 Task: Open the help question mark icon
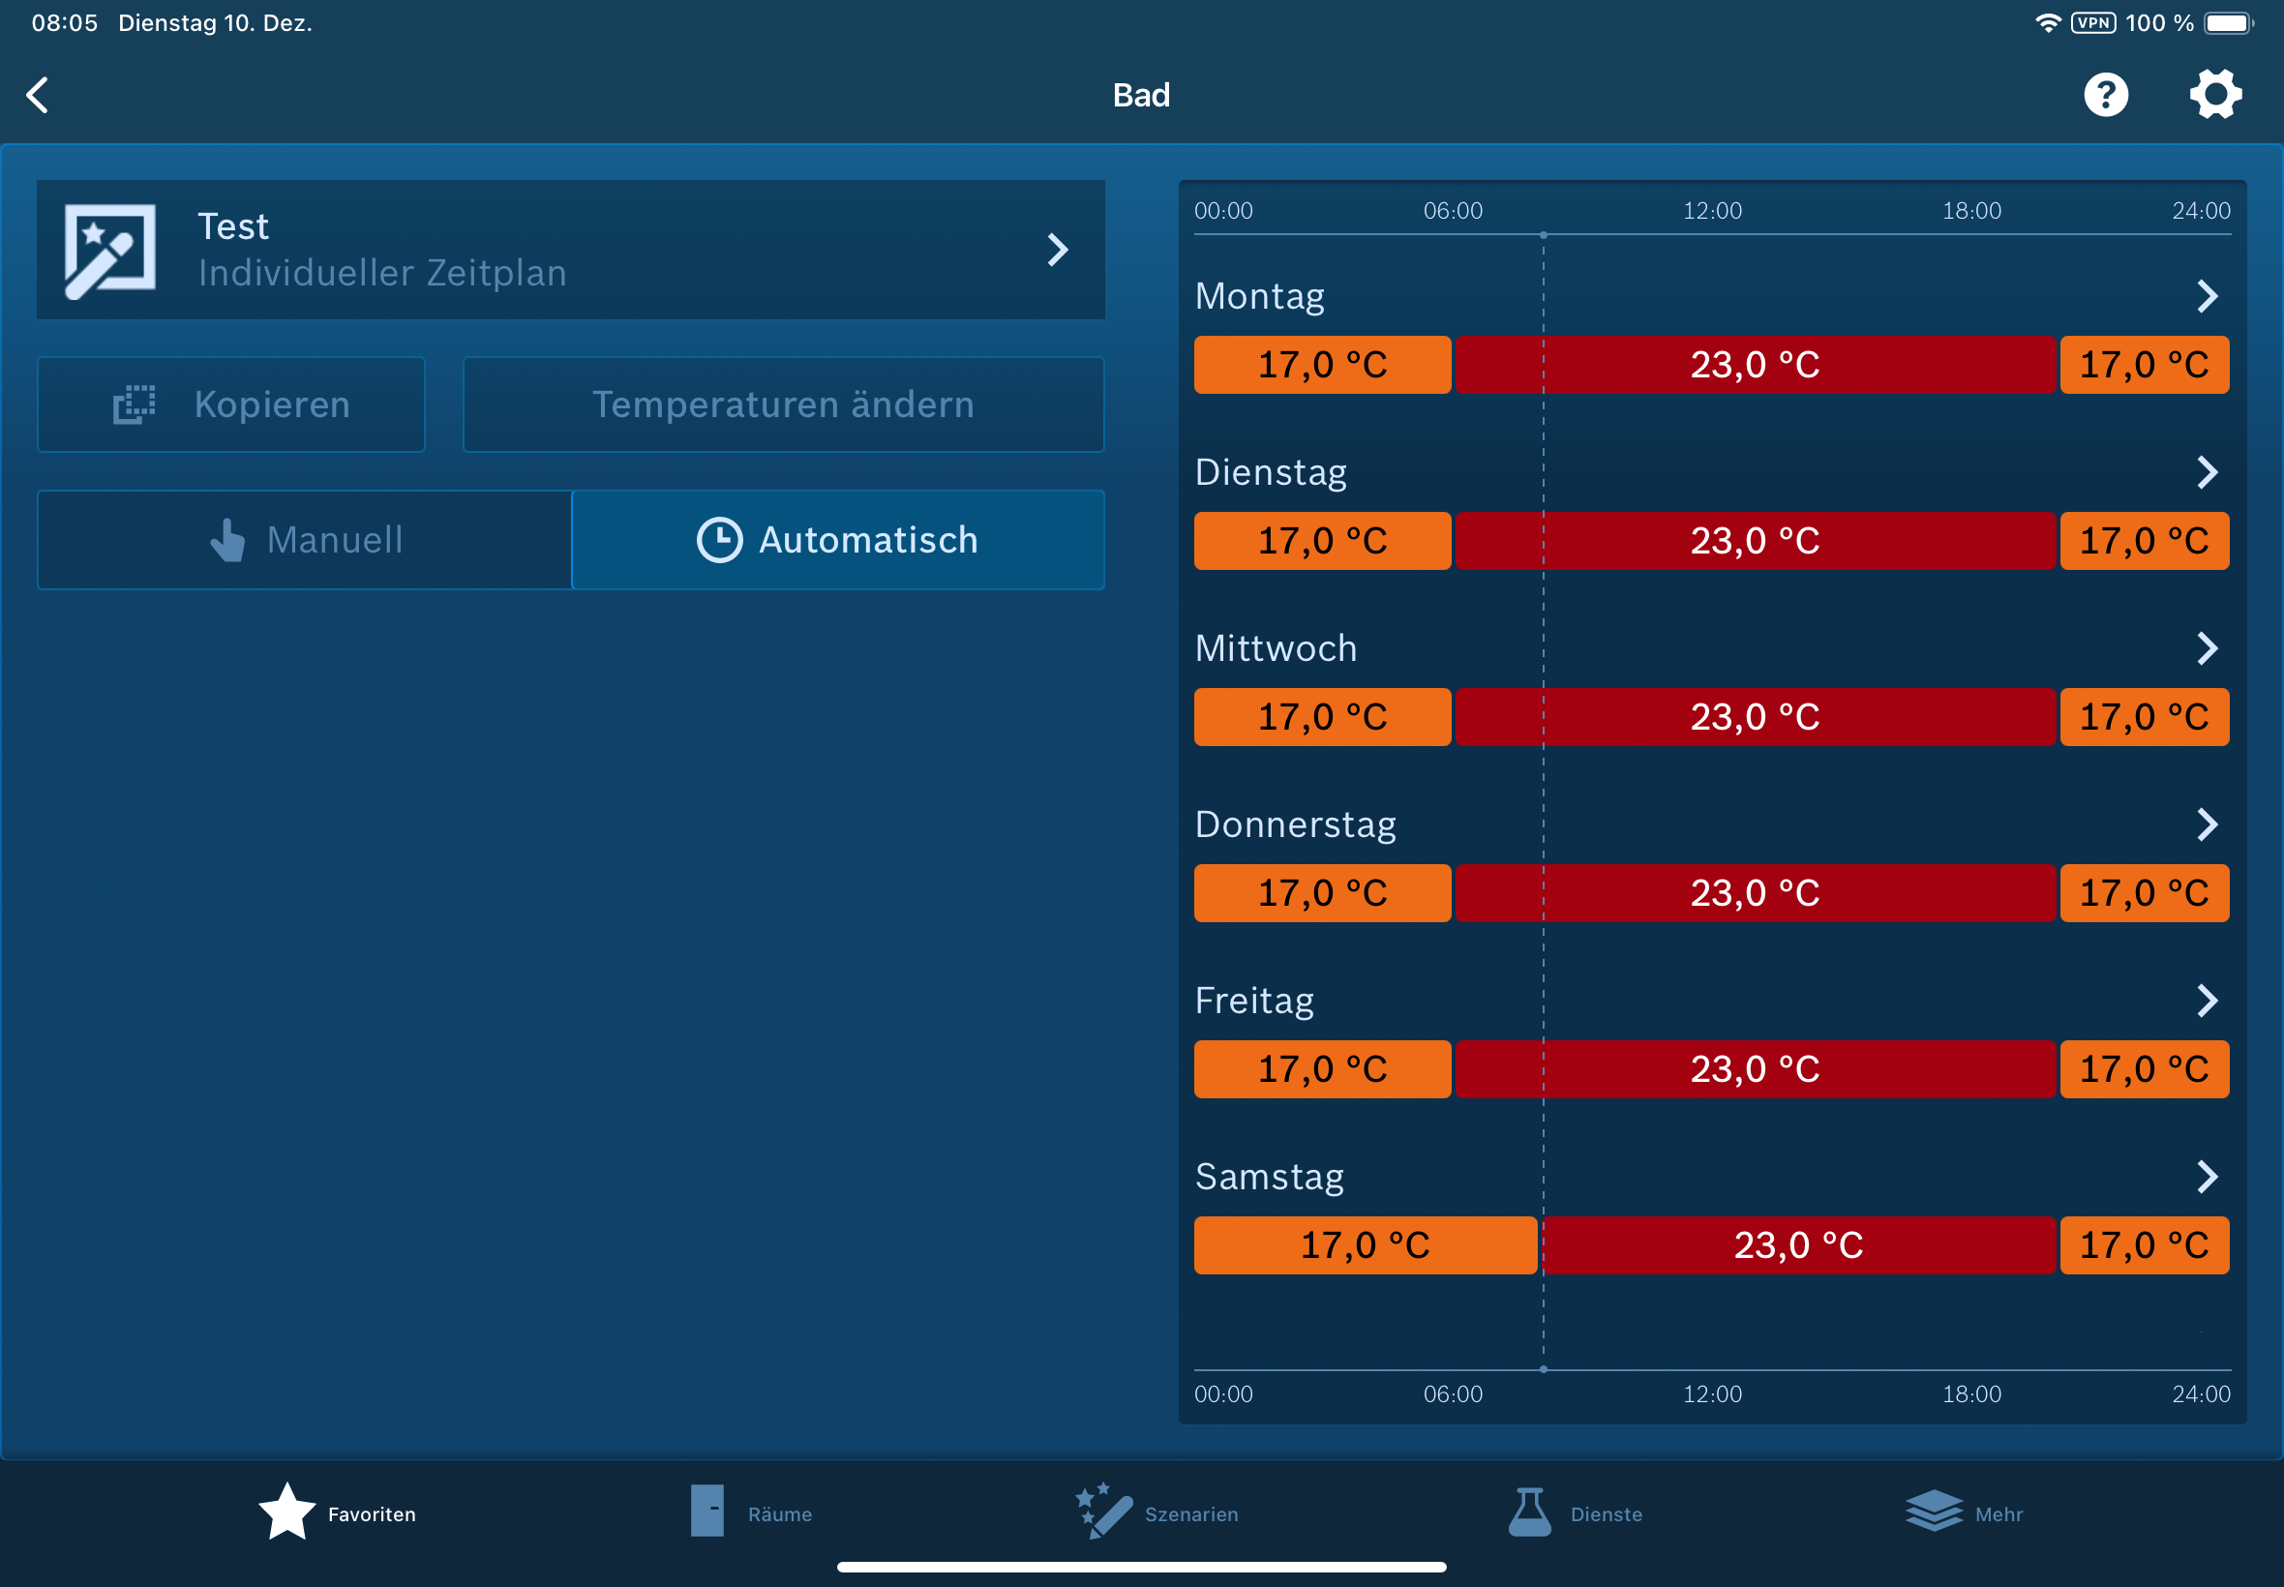point(2105,96)
